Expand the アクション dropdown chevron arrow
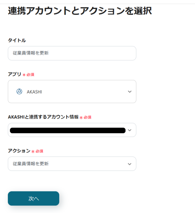Screen dimensions: 195x213 tap(130, 164)
